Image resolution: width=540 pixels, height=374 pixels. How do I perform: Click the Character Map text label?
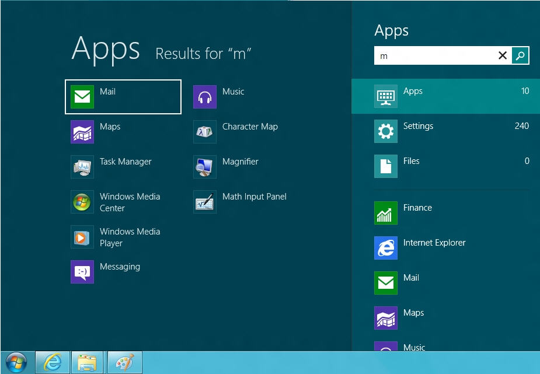[250, 127]
